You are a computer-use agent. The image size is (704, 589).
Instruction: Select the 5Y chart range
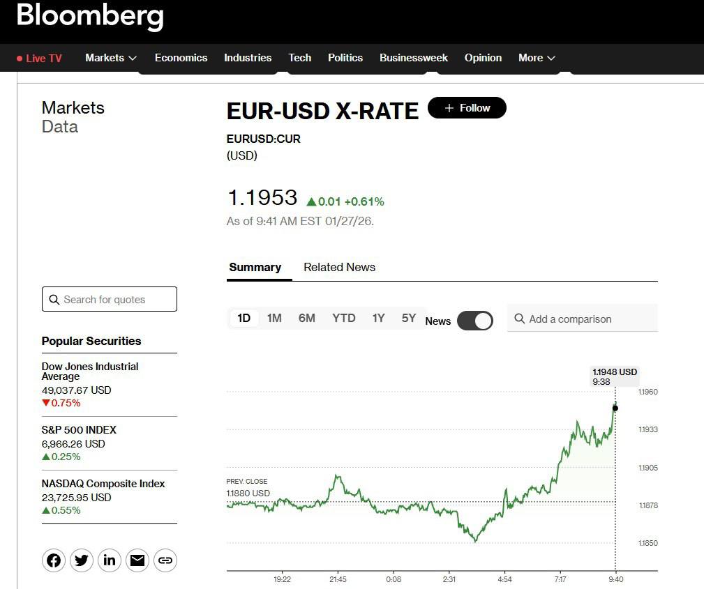tap(409, 318)
